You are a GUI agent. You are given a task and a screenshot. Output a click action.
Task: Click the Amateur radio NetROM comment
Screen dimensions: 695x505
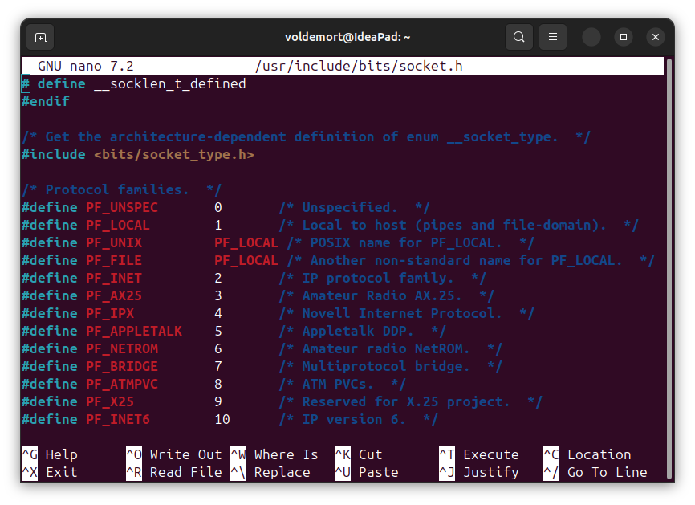391,349
